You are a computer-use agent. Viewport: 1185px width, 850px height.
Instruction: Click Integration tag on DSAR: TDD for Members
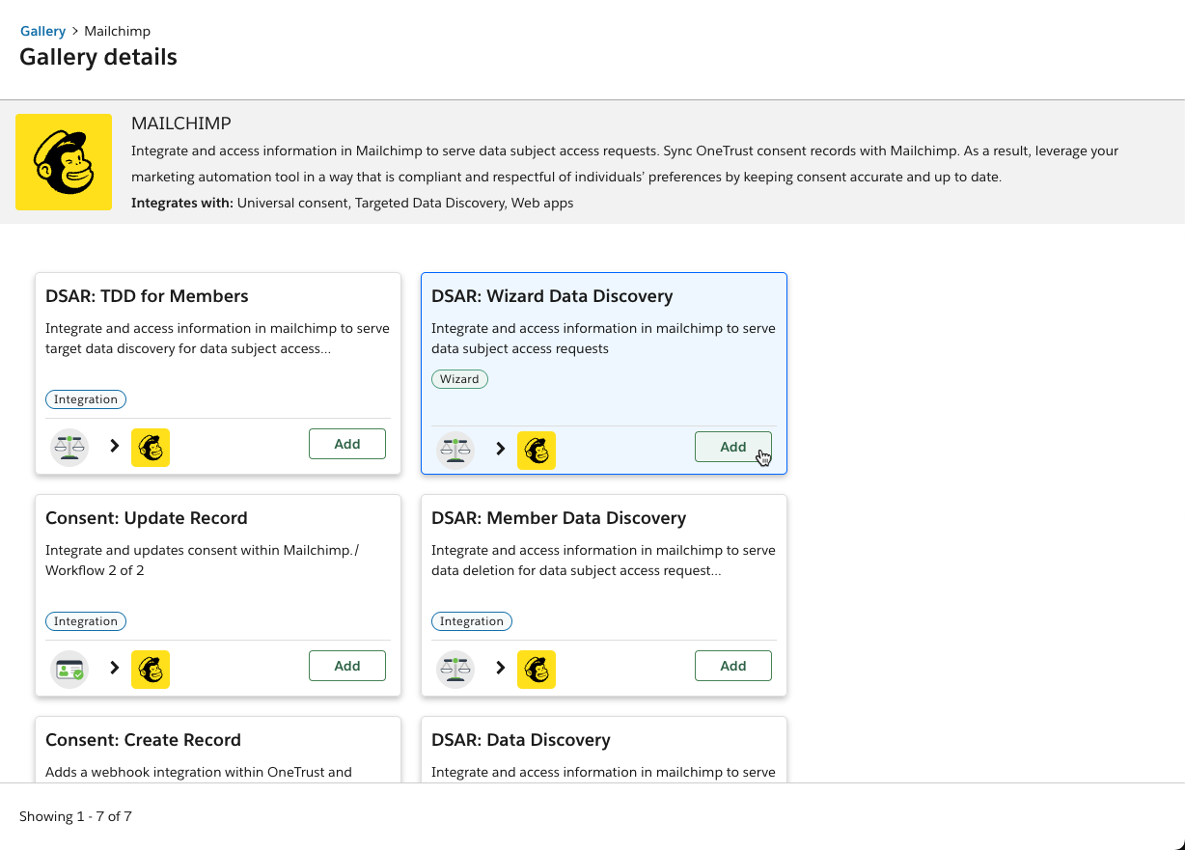coord(86,399)
